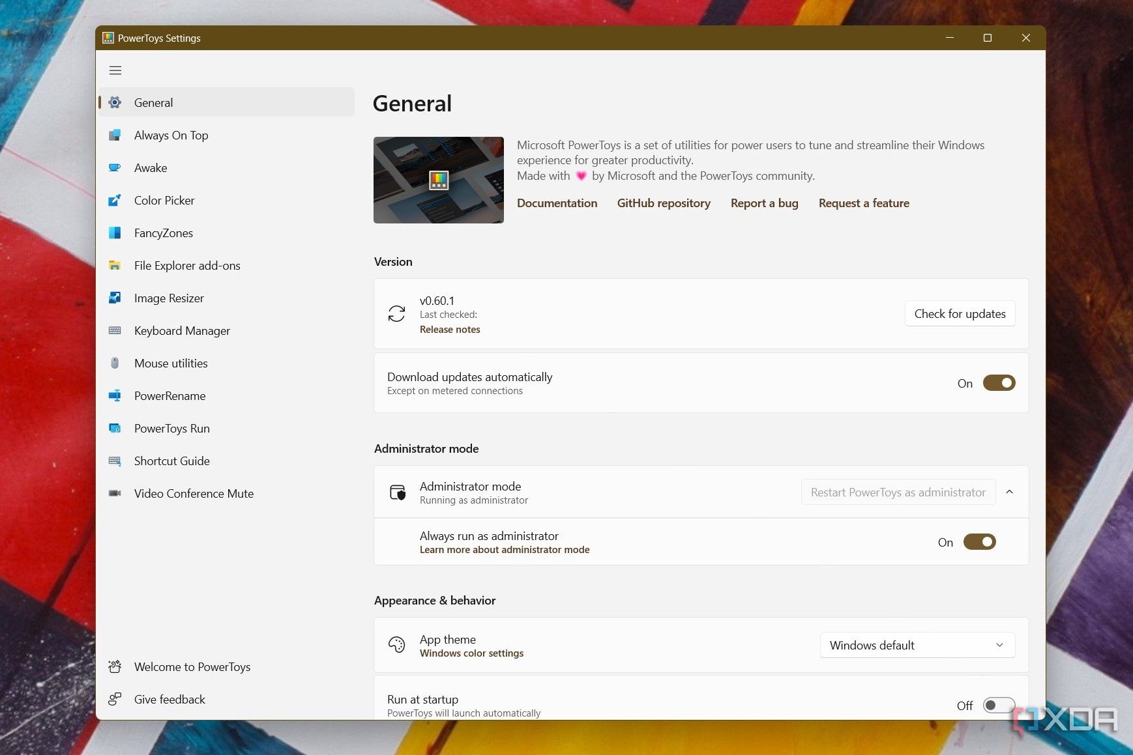Click the Awake coffee cup icon
Viewport: 1133px width, 755px height.
pos(115,167)
